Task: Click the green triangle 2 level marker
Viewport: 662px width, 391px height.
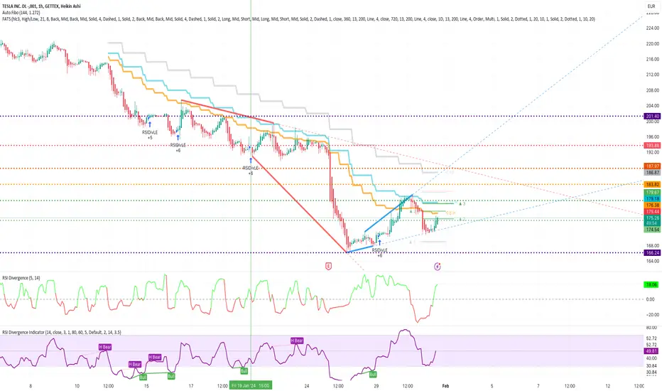Action: [462, 220]
